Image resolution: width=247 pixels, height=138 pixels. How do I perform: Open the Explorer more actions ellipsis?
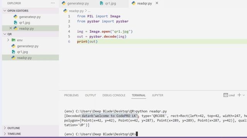click(53, 3)
